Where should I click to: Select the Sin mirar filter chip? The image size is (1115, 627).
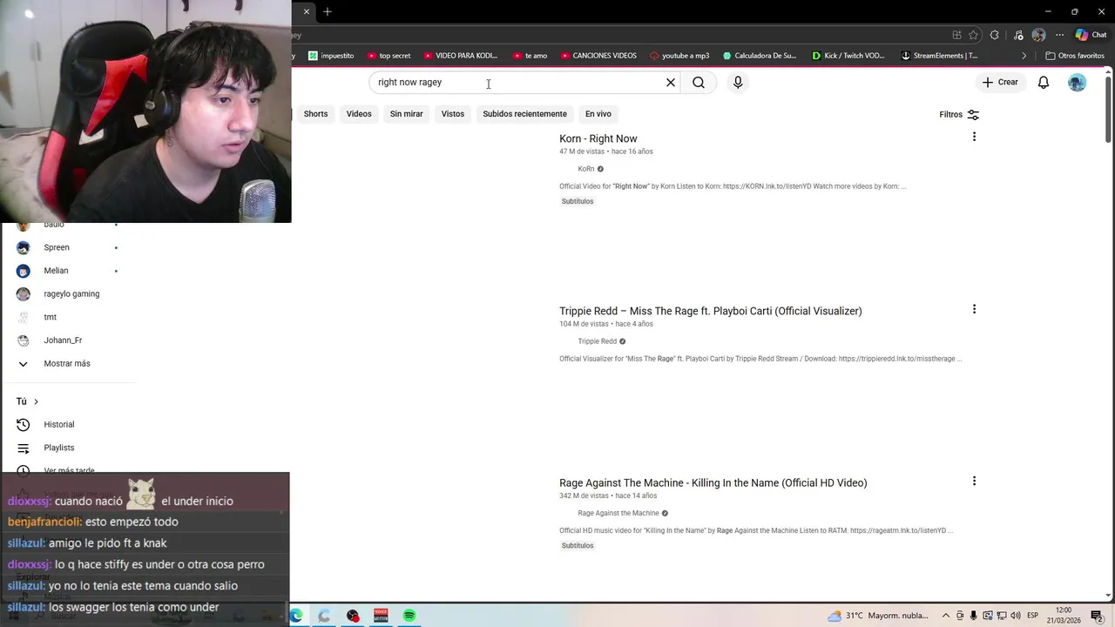[x=406, y=114]
